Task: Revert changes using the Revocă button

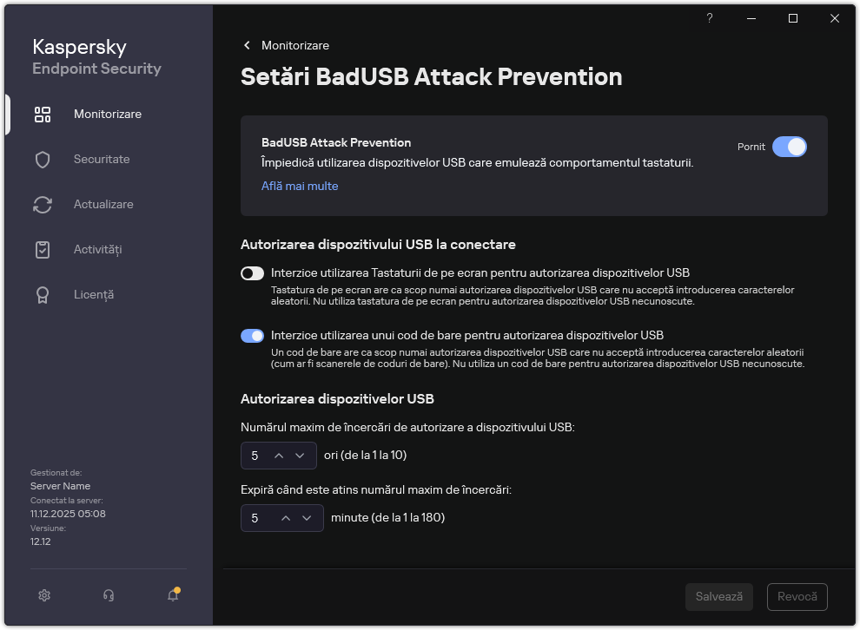Action: [x=797, y=596]
